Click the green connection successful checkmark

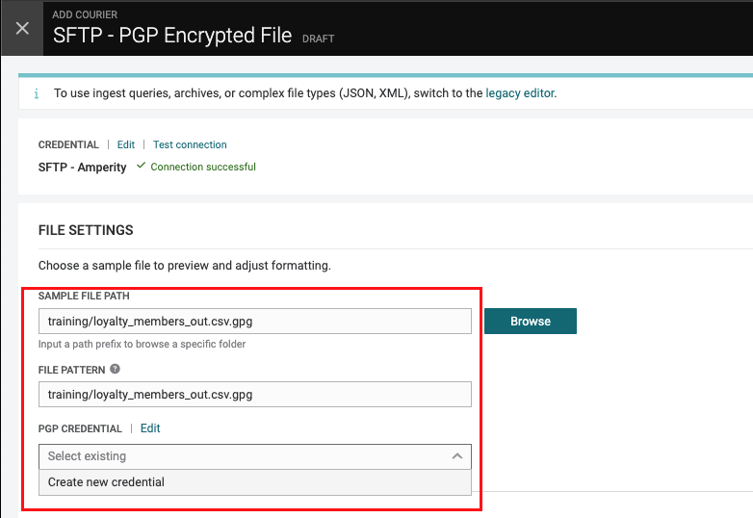tap(141, 167)
